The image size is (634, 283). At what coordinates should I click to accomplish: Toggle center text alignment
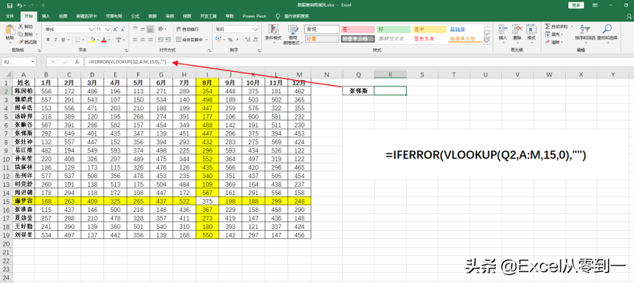(x=142, y=40)
